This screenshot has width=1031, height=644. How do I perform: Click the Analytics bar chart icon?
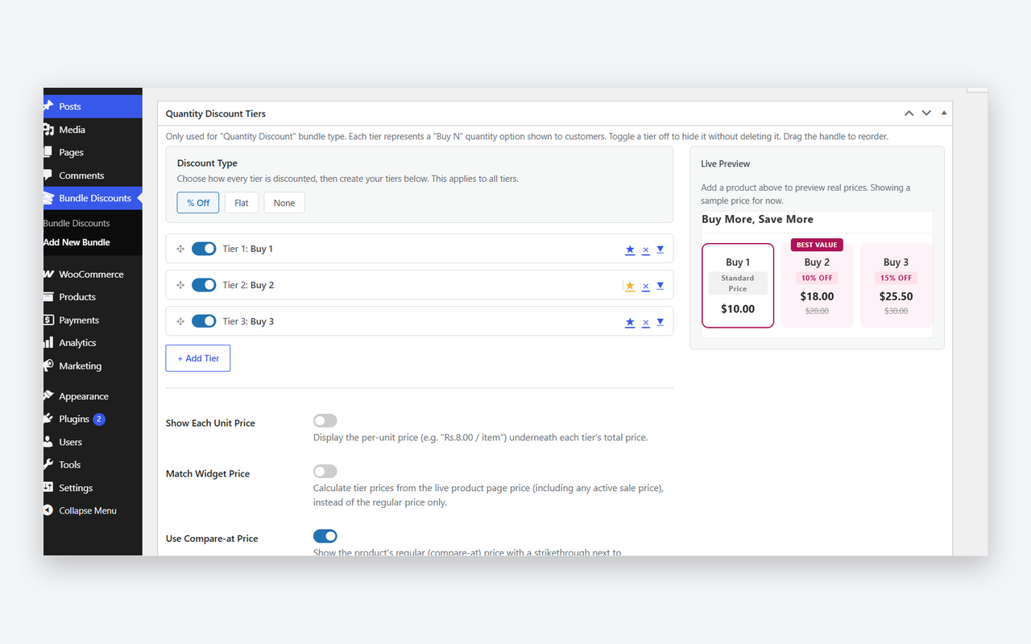[x=48, y=343]
